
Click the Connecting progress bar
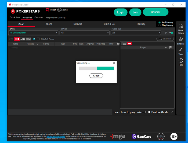96,68
